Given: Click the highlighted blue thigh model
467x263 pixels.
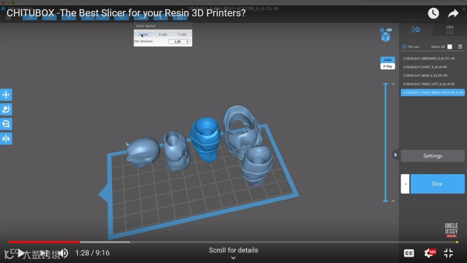Looking at the screenshot, I should 205,139.
